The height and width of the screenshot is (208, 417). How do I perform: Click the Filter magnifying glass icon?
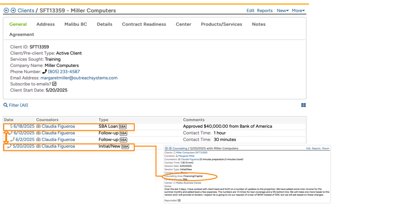[6, 105]
